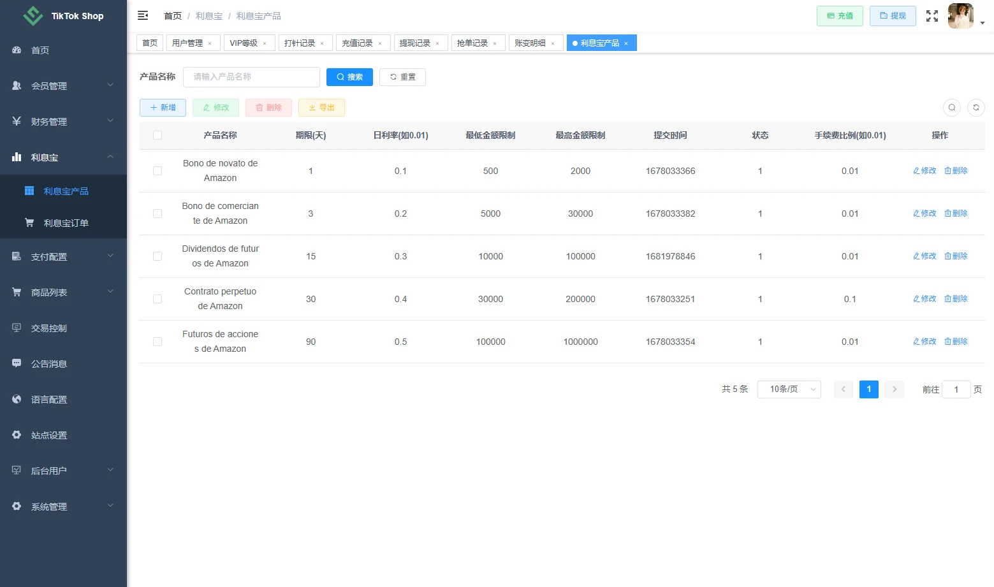Toggle fullscreen mode icon in header
The height and width of the screenshot is (587, 994).
click(x=932, y=16)
